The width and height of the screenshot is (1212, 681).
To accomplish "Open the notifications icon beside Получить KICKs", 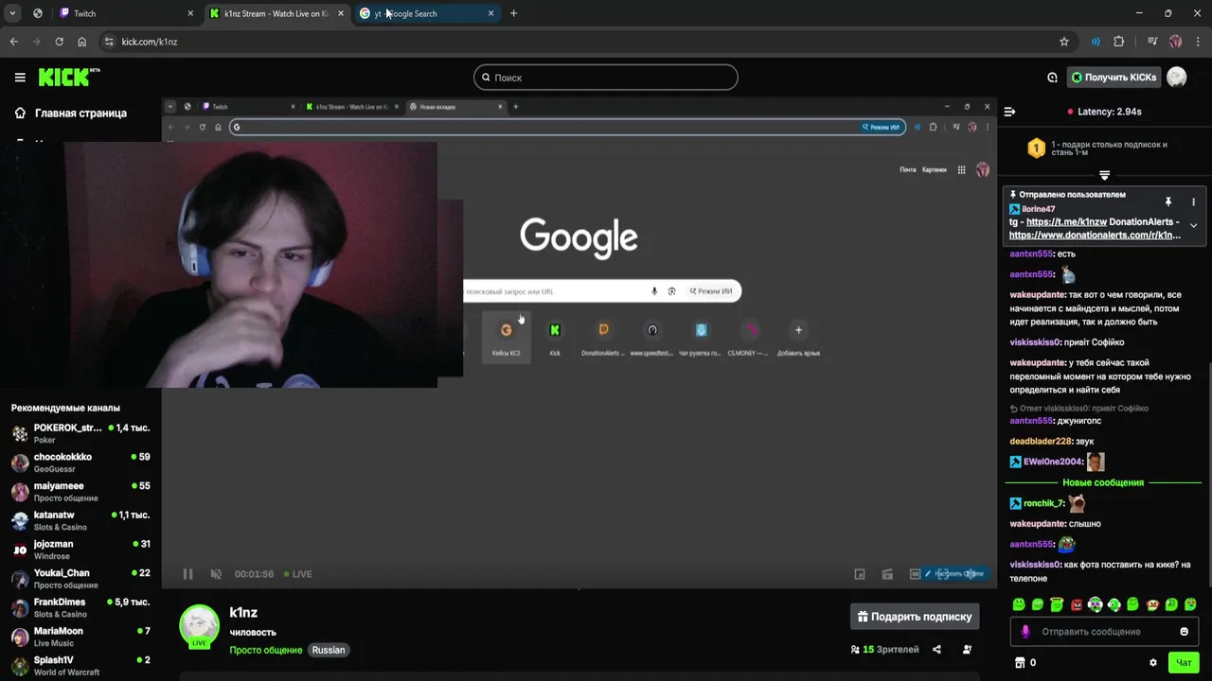I will [x=1052, y=78].
